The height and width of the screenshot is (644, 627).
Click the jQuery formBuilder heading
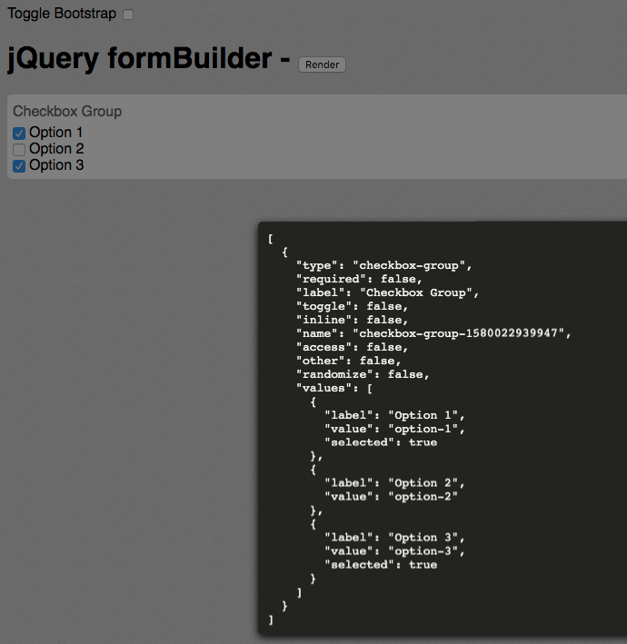tap(148, 58)
